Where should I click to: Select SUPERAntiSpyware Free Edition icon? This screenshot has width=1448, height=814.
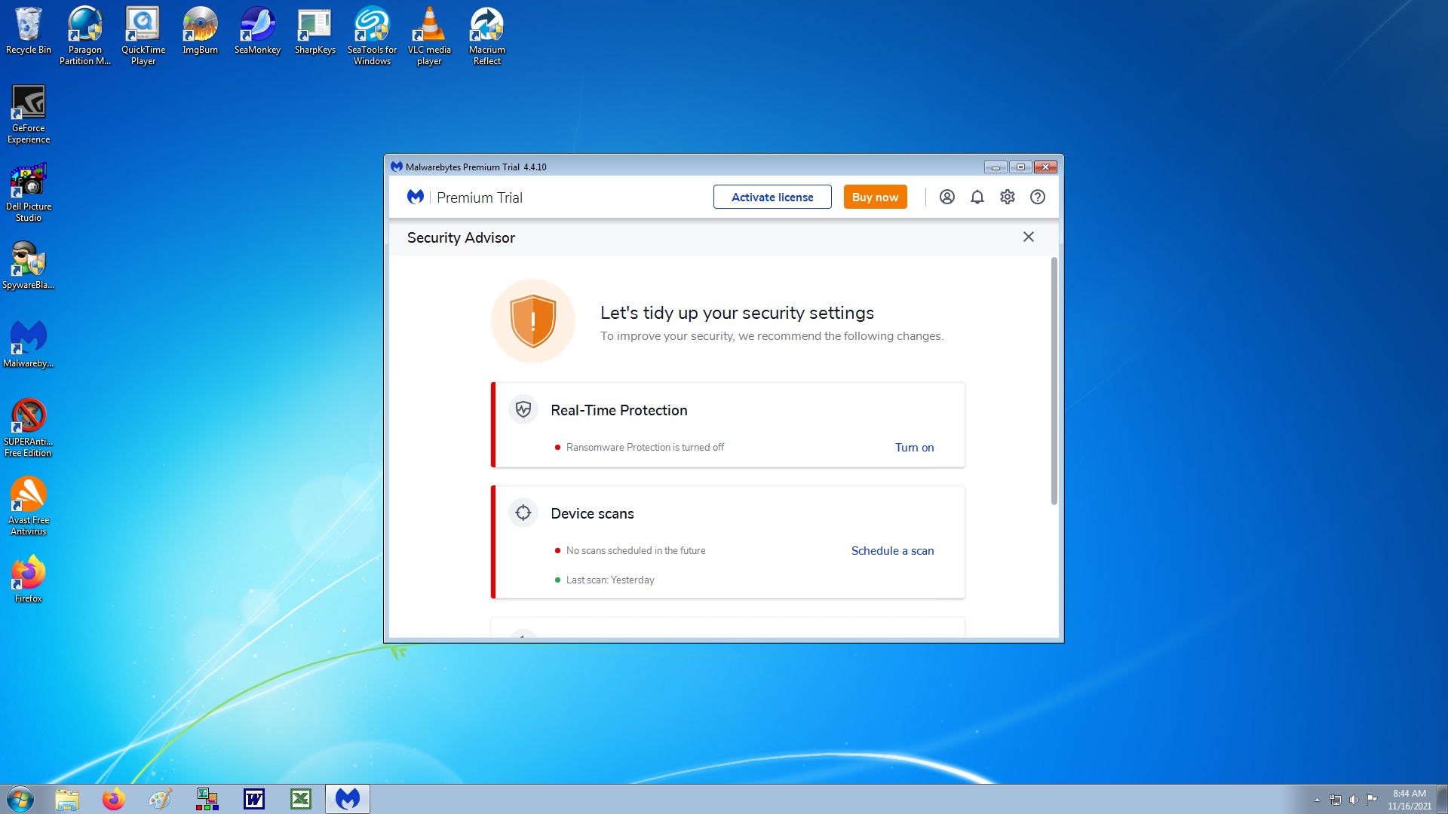[x=29, y=427]
